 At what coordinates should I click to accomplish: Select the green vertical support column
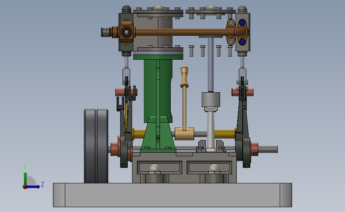158,91
